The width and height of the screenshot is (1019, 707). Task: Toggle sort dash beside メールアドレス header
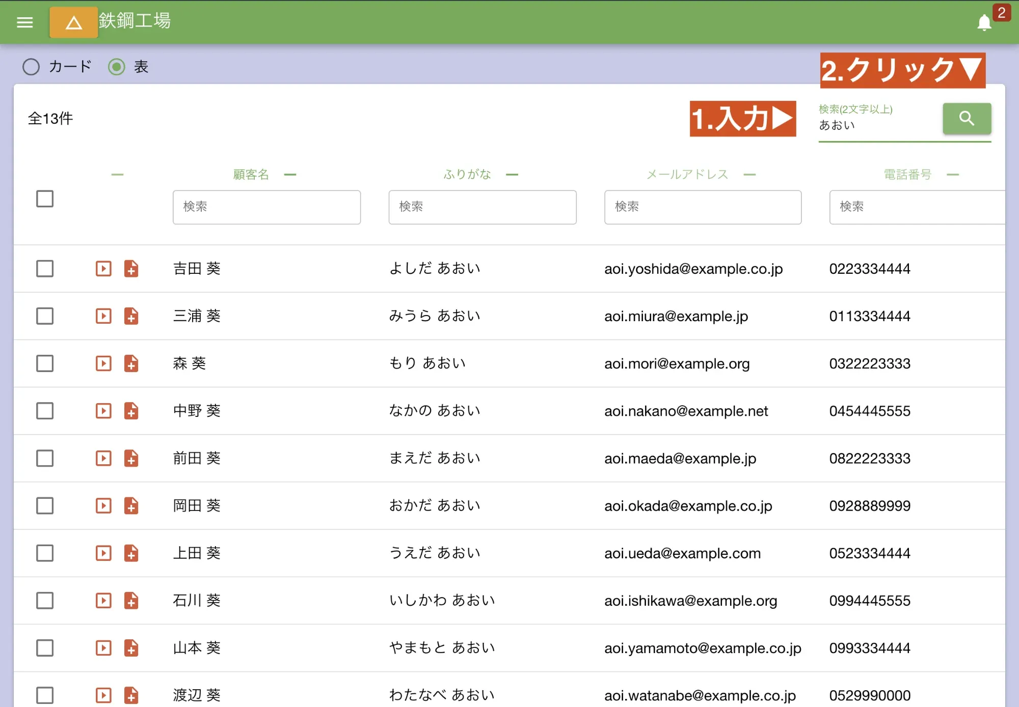point(749,175)
